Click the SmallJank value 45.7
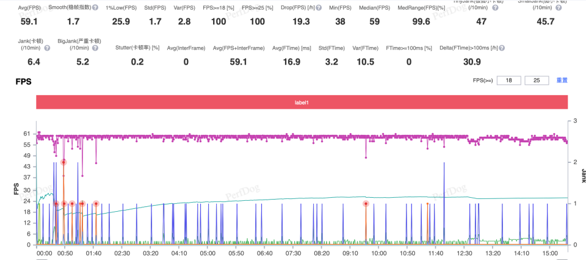This screenshot has height=260, width=586. [x=545, y=22]
